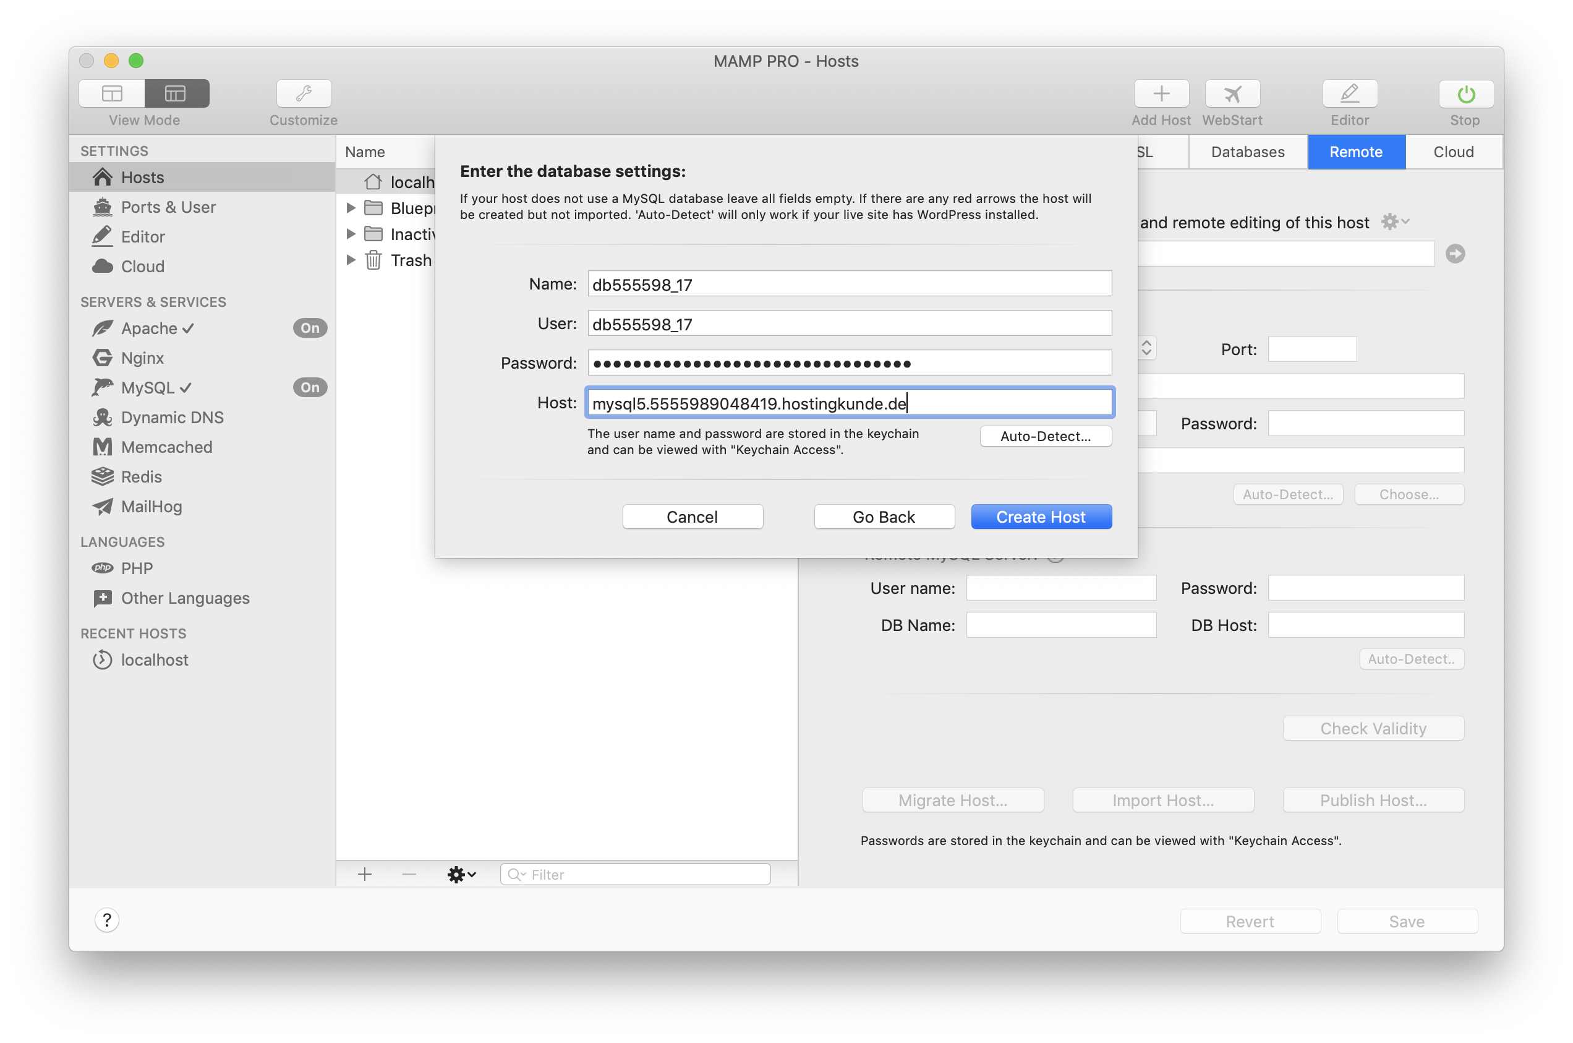Image resolution: width=1573 pixels, height=1043 pixels.
Task: Toggle MySQL service off
Action: [x=309, y=387]
